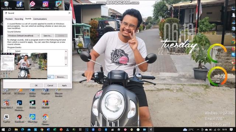The width and height of the screenshot is (236, 132).
Task: Open the notification center icon
Action: (x=231, y=129)
